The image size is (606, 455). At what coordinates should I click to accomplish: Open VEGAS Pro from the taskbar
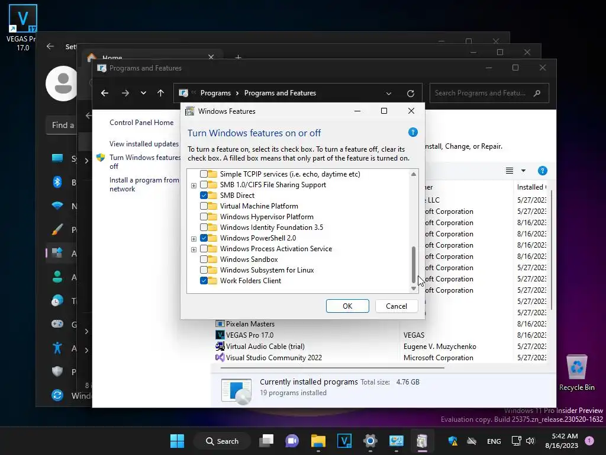(x=344, y=441)
